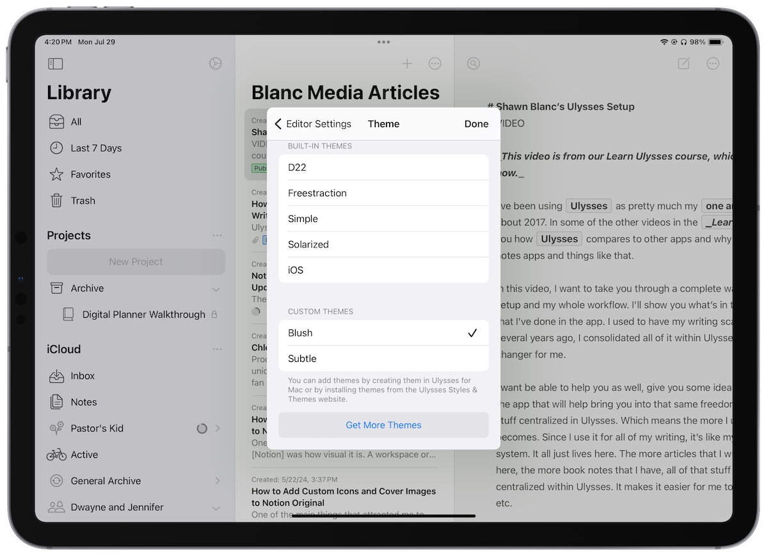Tap Get More Themes link

[383, 425]
